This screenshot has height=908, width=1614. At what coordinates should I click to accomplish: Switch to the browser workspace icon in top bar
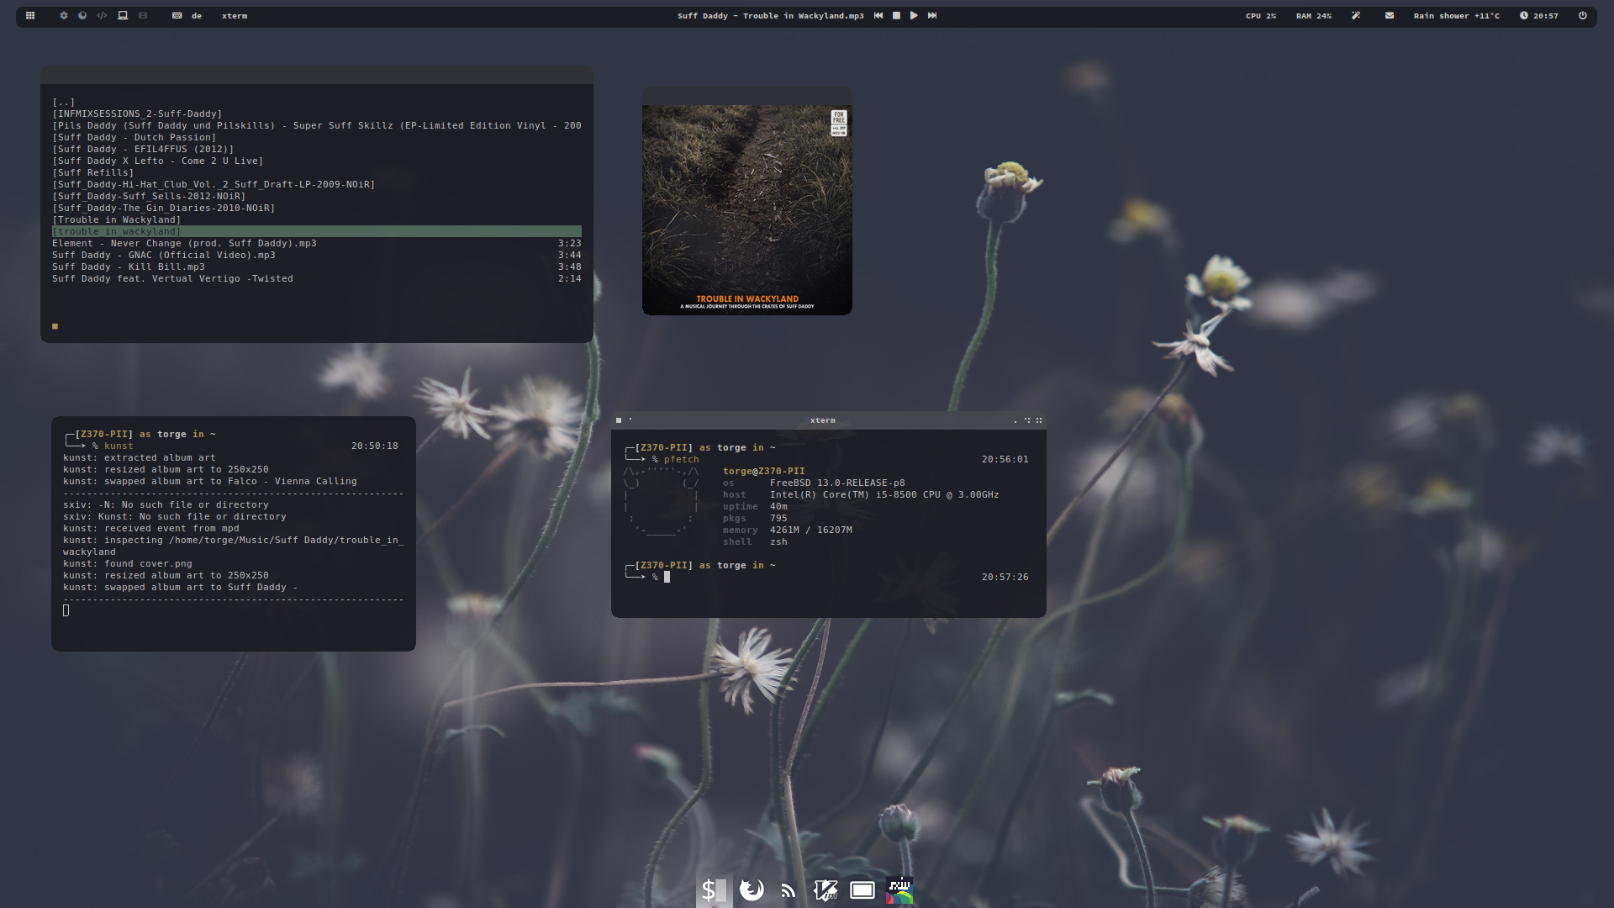tap(82, 15)
